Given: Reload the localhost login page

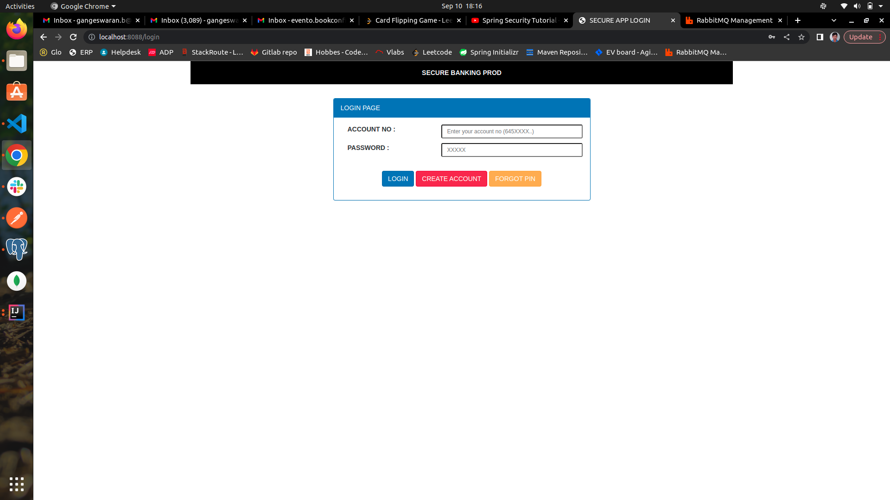Looking at the screenshot, I should click(x=73, y=37).
